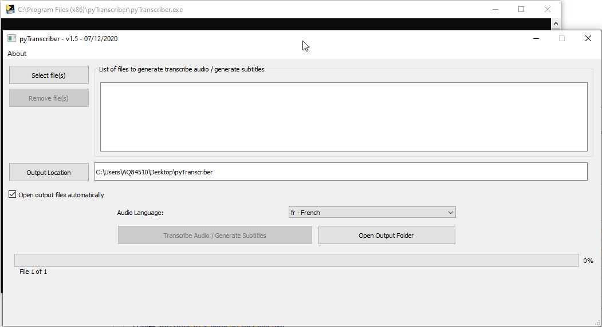Minimize the console pyTranscriber.exe window

click(495, 9)
